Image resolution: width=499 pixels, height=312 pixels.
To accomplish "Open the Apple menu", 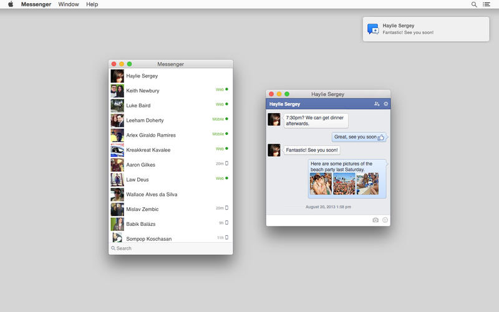I will tap(10, 4).
